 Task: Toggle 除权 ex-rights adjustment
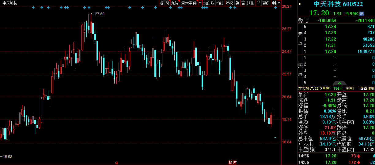click(x=229, y=3)
